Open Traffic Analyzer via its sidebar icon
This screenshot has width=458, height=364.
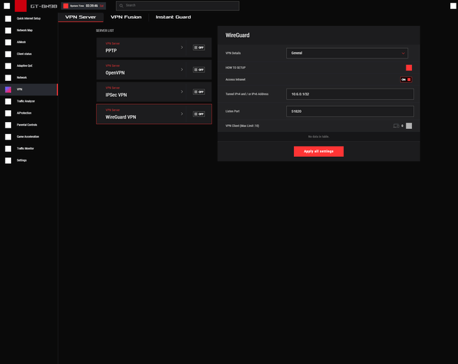coord(8,101)
